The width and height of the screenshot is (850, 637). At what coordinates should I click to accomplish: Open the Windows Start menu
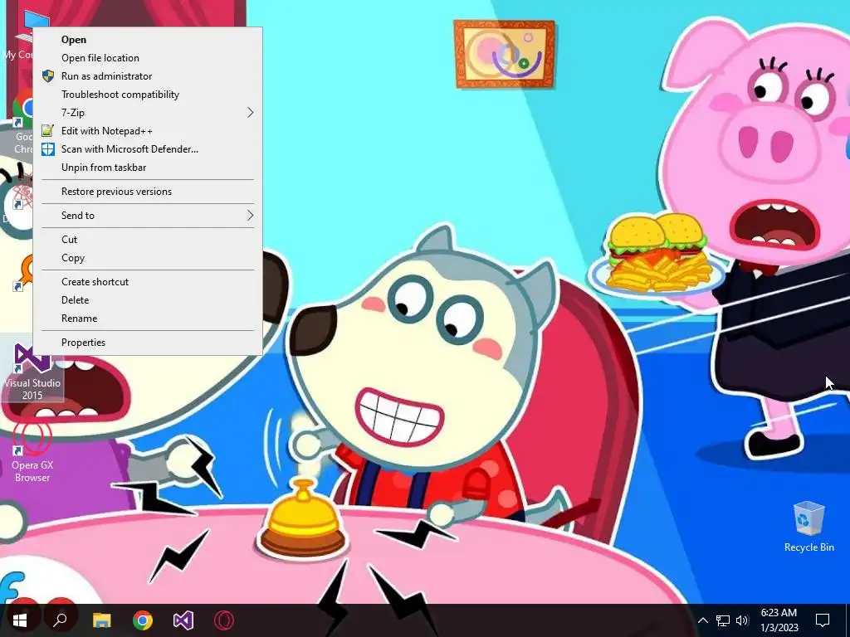click(20, 620)
